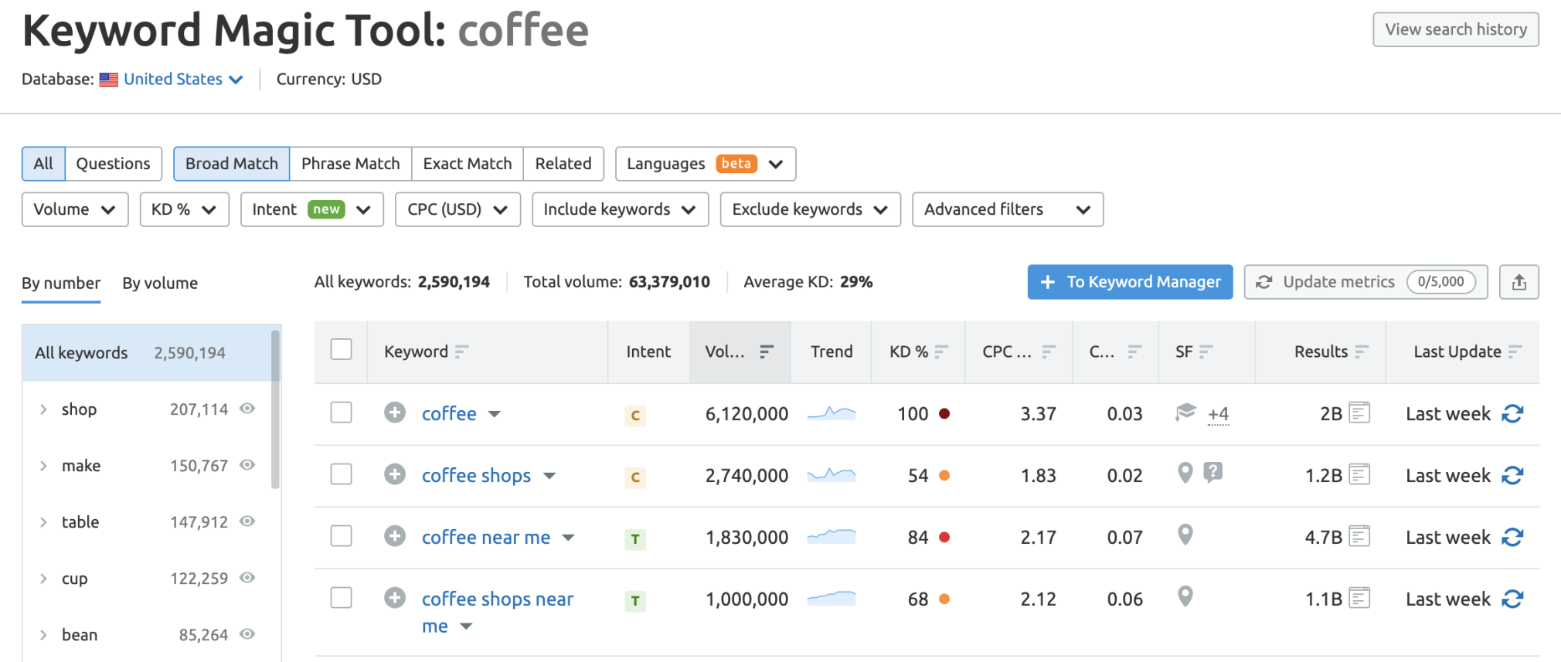The width and height of the screenshot is (1561, 662).
Task: Open the coffee shops keyword link
Action: (x=476, y=475)
